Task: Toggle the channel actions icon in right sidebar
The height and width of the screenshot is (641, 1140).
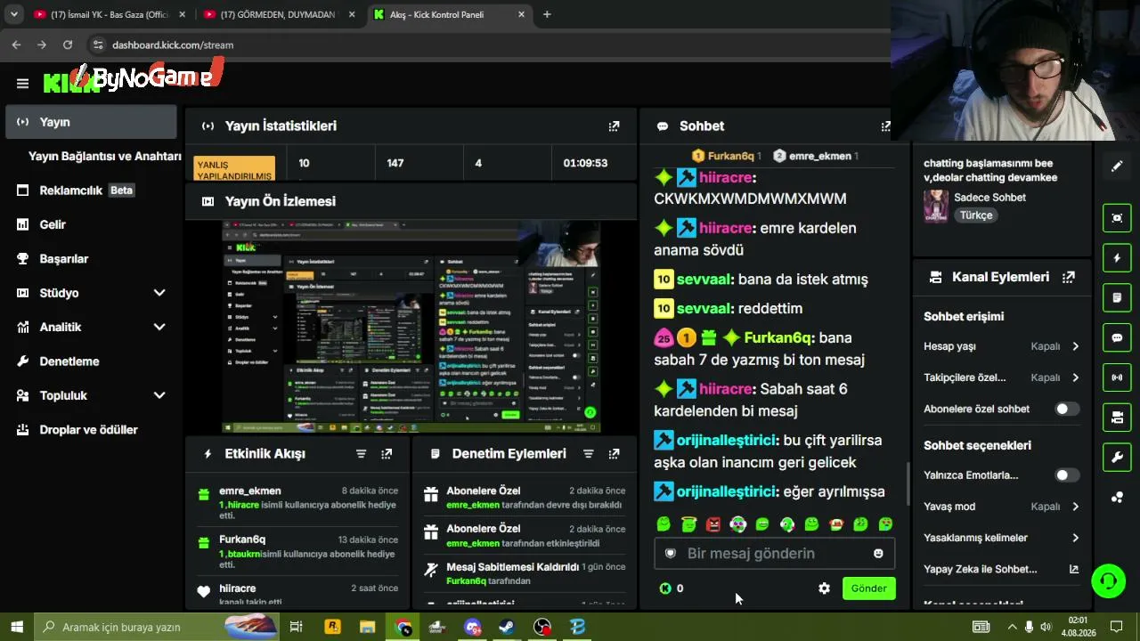Action: [1117, 418]
